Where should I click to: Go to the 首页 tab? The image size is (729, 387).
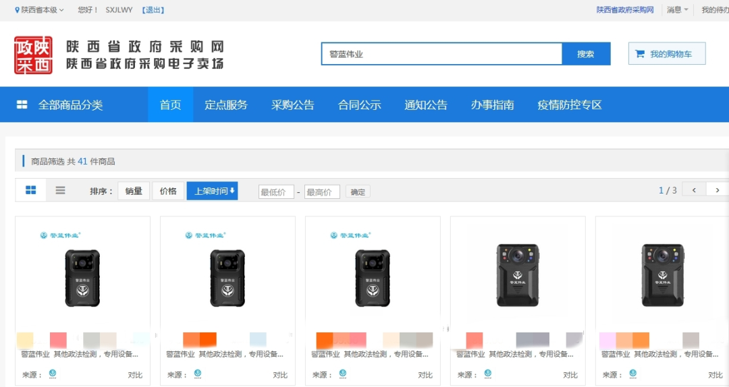click(171, 105)
